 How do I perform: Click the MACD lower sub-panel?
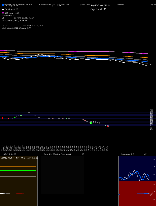(x=19, y=194)
